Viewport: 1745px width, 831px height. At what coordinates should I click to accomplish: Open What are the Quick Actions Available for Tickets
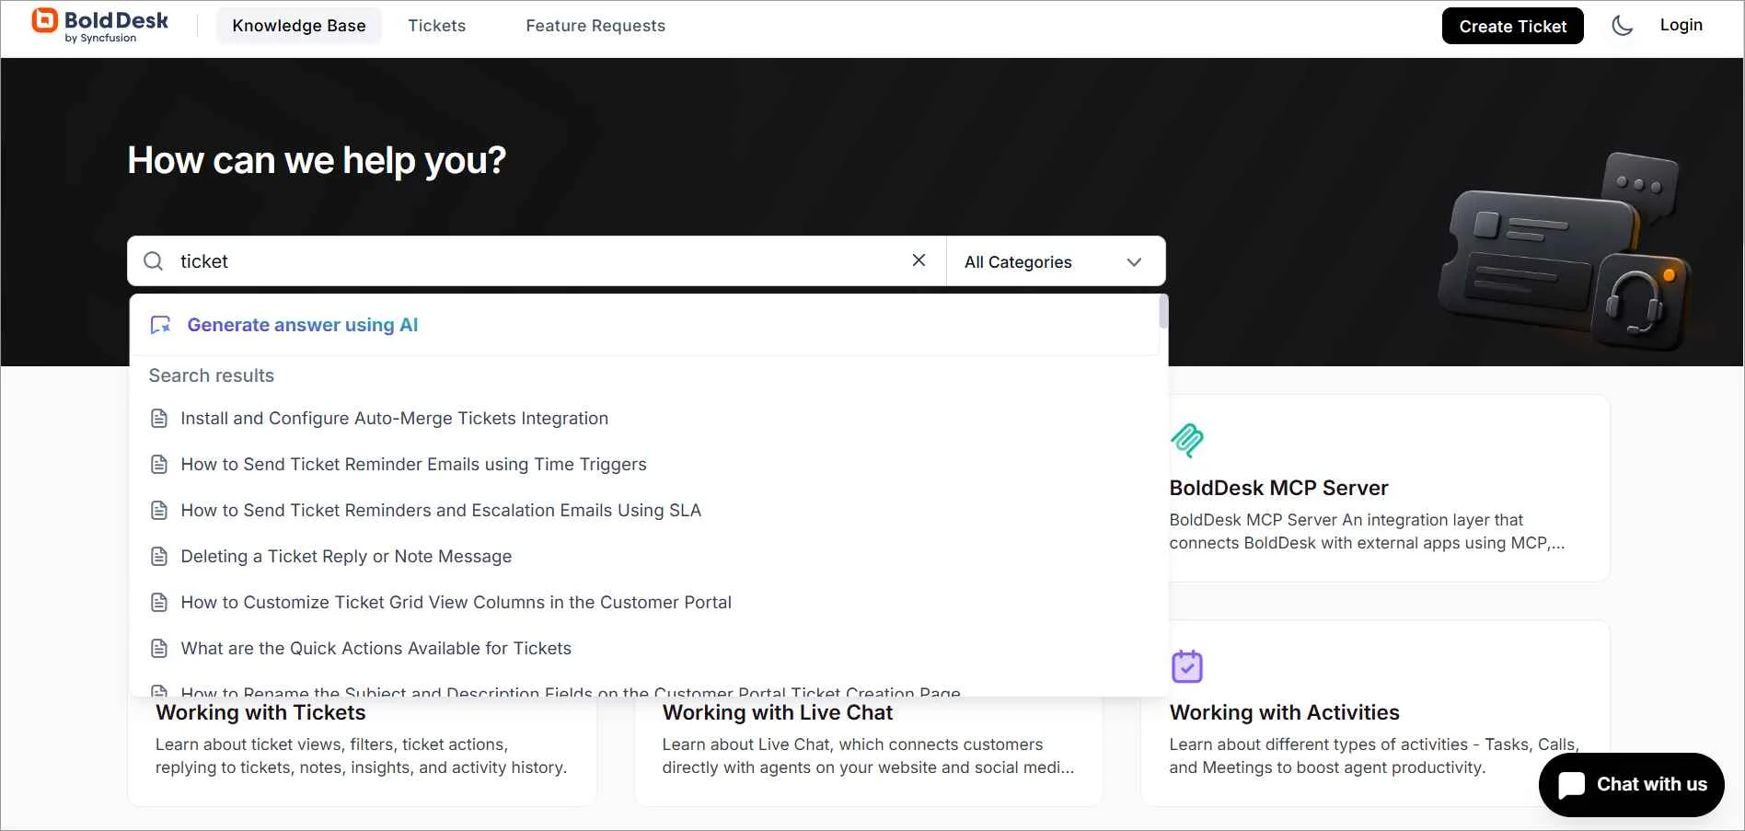point(376,649)
